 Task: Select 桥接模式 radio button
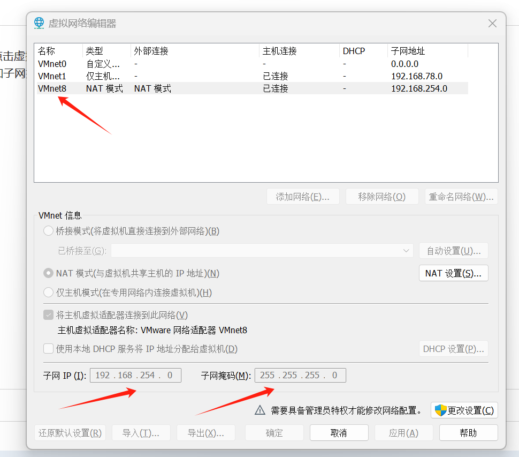point(48,231)
